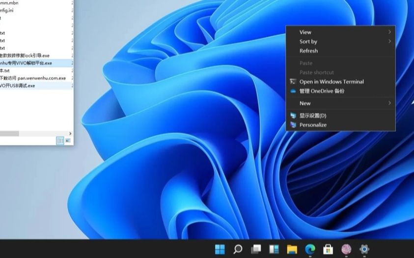Click the OneDrive cloud icon in context menu
The height and width of the screenshot is (258, 414).
[293, 91]
